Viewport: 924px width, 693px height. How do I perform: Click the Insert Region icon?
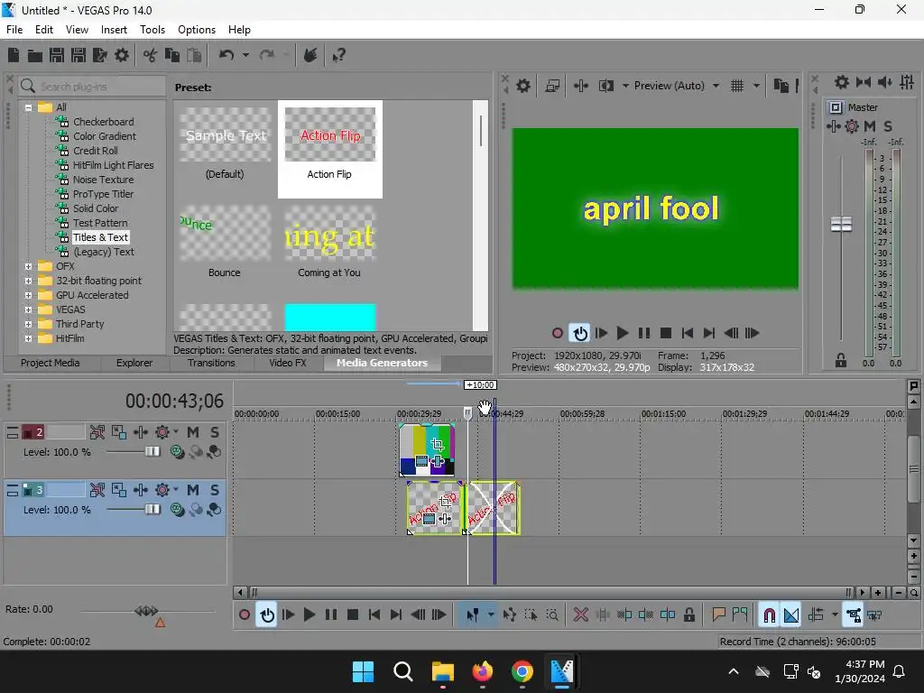(x=740, y=615)
